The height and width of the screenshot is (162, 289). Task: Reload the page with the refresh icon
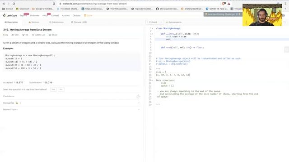(x=14, y=4)
